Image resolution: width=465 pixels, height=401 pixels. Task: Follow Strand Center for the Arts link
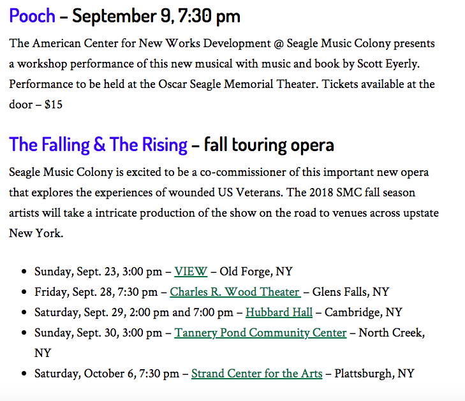[x=257, y=374]
